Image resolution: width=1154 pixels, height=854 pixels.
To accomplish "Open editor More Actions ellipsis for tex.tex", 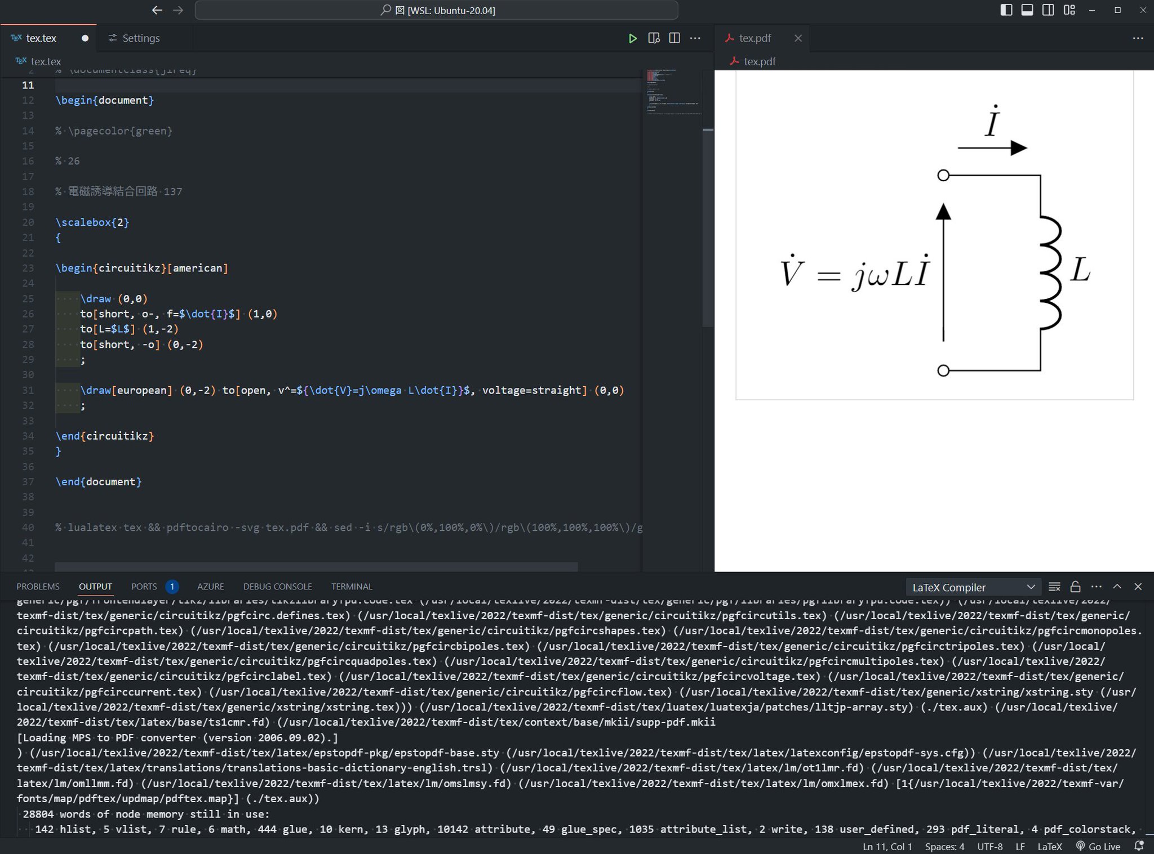I will 695,38.
